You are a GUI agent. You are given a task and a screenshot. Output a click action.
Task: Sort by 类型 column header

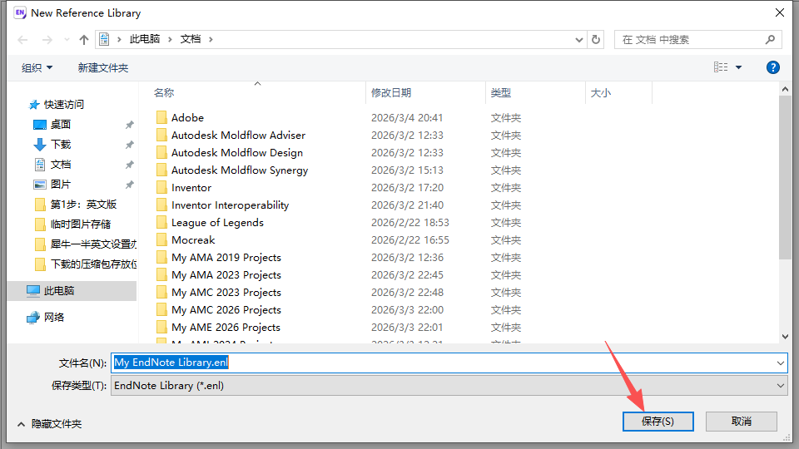500,92
